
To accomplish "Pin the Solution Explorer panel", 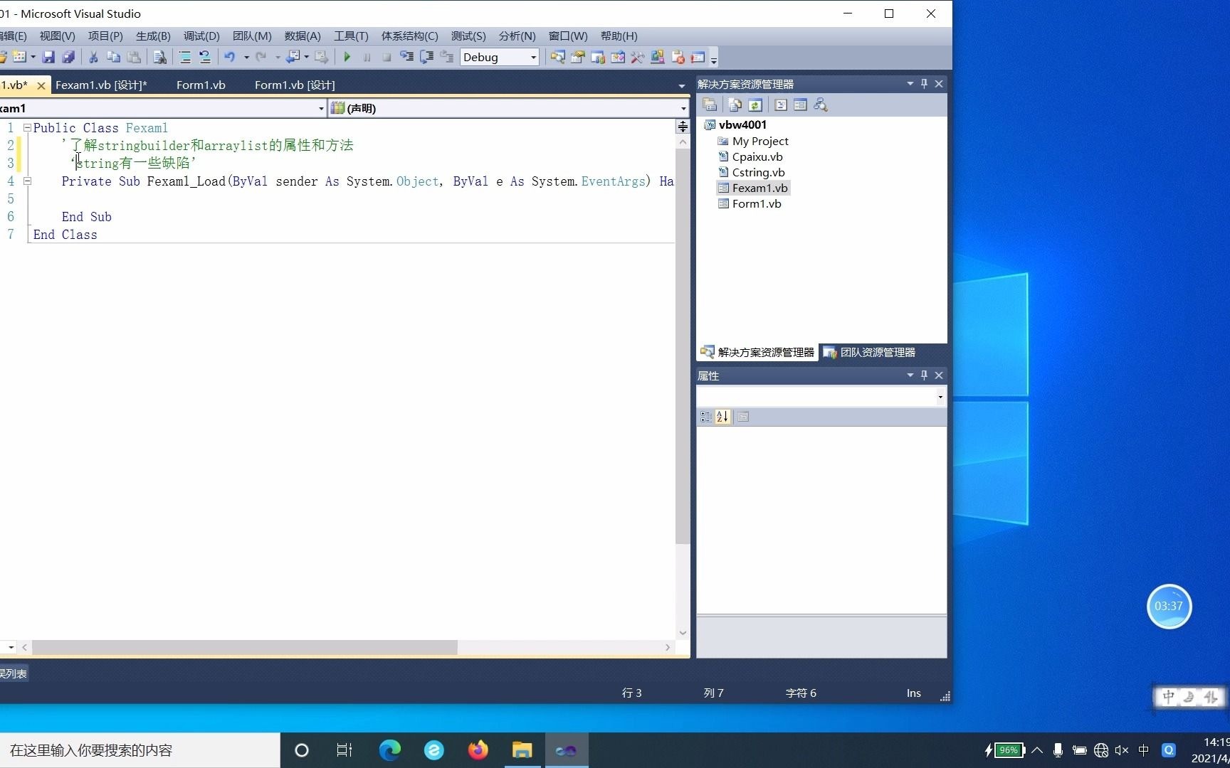I will point(924,84).
